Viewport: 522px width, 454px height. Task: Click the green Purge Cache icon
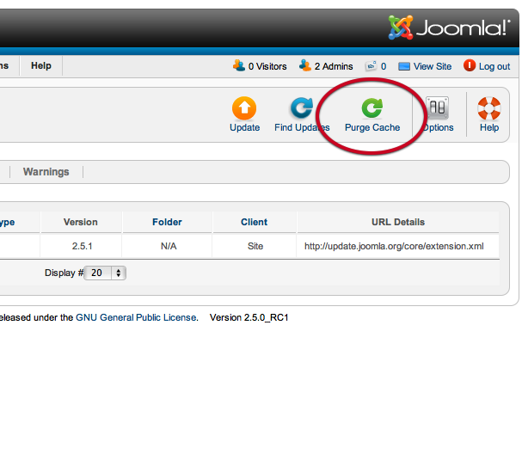pyautogui.click(x=372, y=107)
